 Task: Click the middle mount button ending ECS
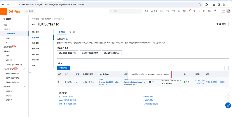click(90, 53)
